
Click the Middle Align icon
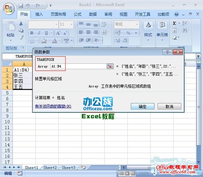coord(88,24)
